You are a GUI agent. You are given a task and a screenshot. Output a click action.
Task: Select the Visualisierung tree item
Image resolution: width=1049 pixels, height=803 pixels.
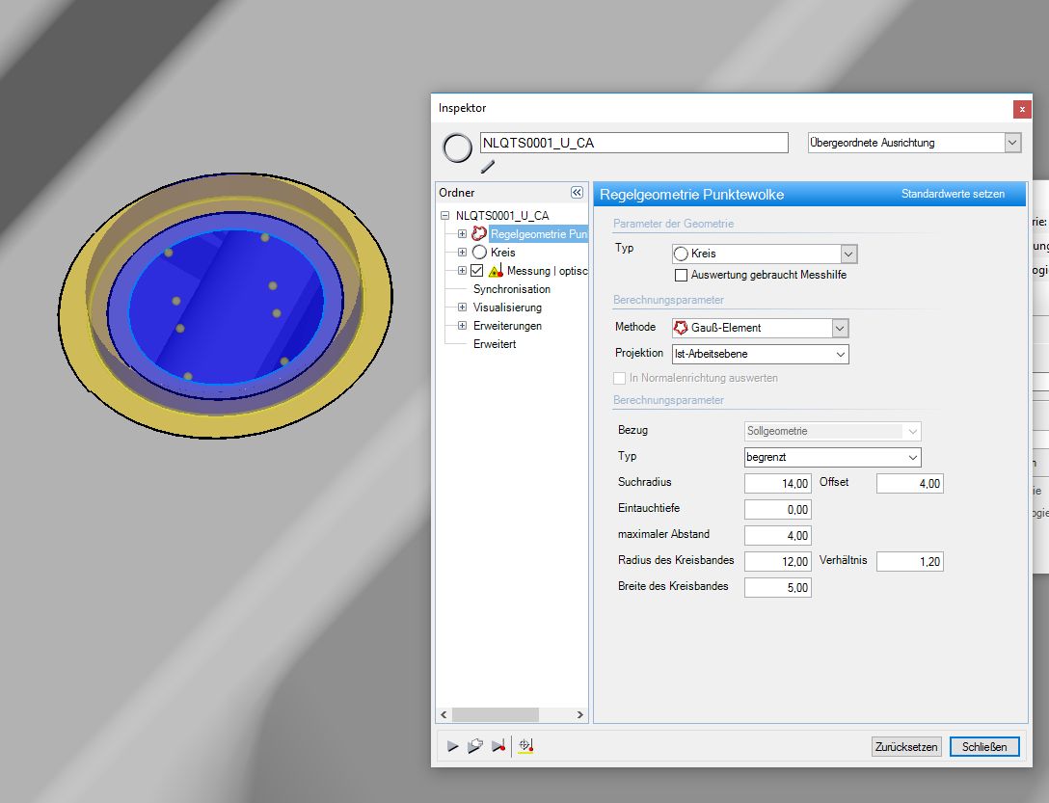pyautogui.click(x=507, y=308)
